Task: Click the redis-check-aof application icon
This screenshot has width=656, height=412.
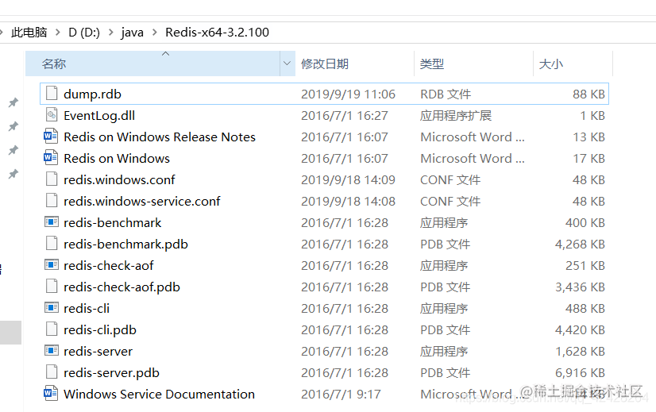Action: point(52,265)
